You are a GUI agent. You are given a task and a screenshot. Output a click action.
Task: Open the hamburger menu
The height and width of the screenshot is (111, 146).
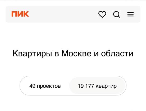click(130, 14)
